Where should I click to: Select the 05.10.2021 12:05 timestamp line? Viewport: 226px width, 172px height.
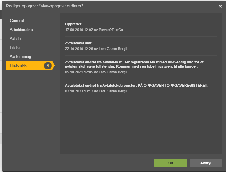(96, 72)
